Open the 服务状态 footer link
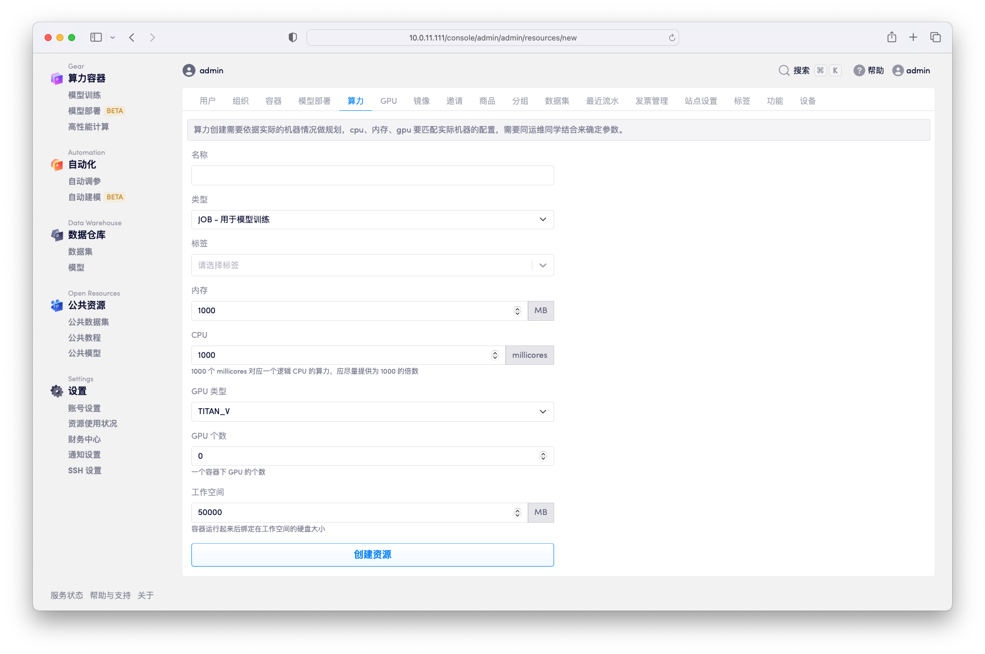 pyautogui.click(x=67, y=595)
